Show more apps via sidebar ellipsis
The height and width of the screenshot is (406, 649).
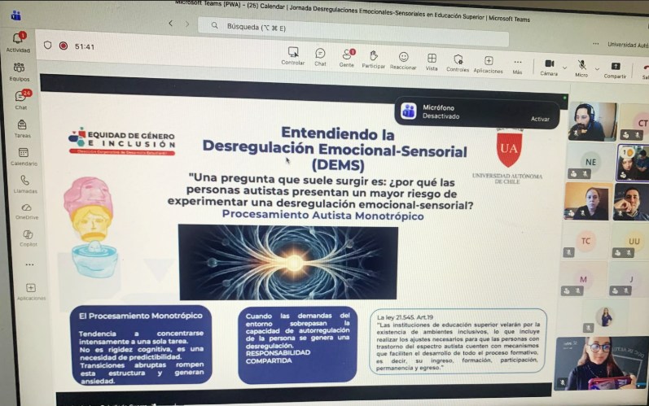[x=29, y=264]
